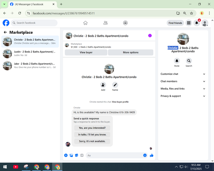
Task: Click the install app icon in address bar
Action: (178, 13)
